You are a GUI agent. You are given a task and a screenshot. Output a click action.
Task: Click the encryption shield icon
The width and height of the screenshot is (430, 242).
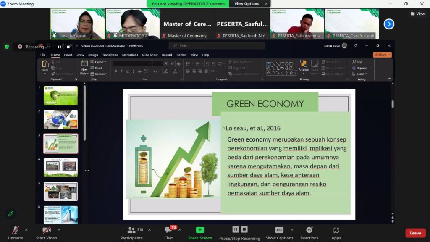coord(7,47)
